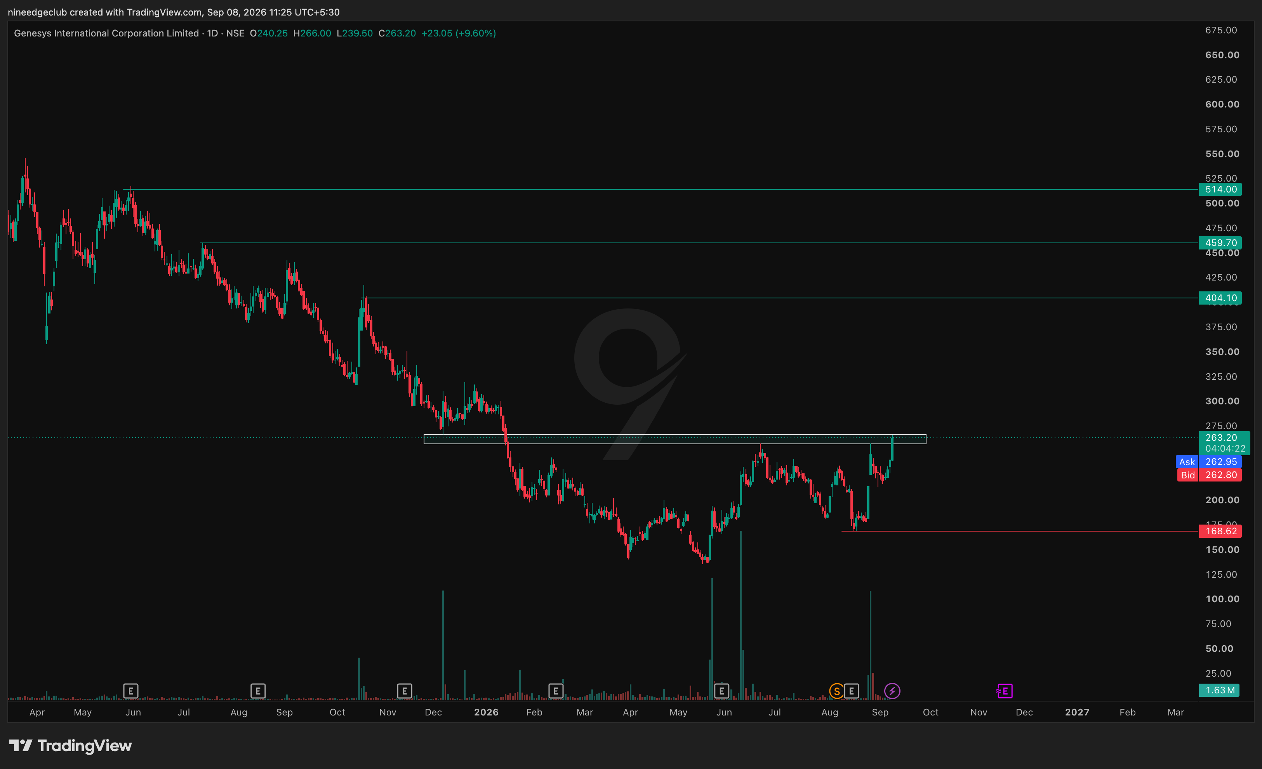The width and height of the screenshot is (1262, 769).
Task: Click the volume label 1.63 M
Action: [1220, 690]
